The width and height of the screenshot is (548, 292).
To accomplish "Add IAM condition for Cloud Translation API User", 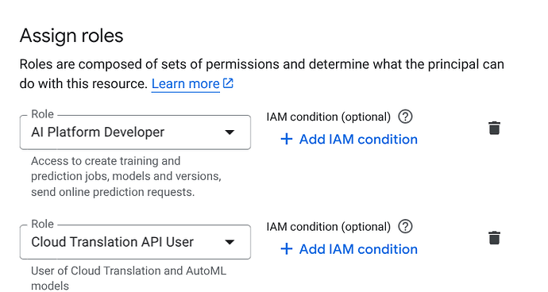I will (x=349, y=249).
